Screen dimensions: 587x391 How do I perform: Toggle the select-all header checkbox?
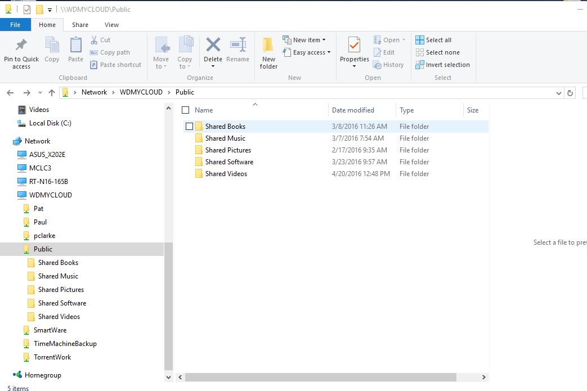point(185,110)
